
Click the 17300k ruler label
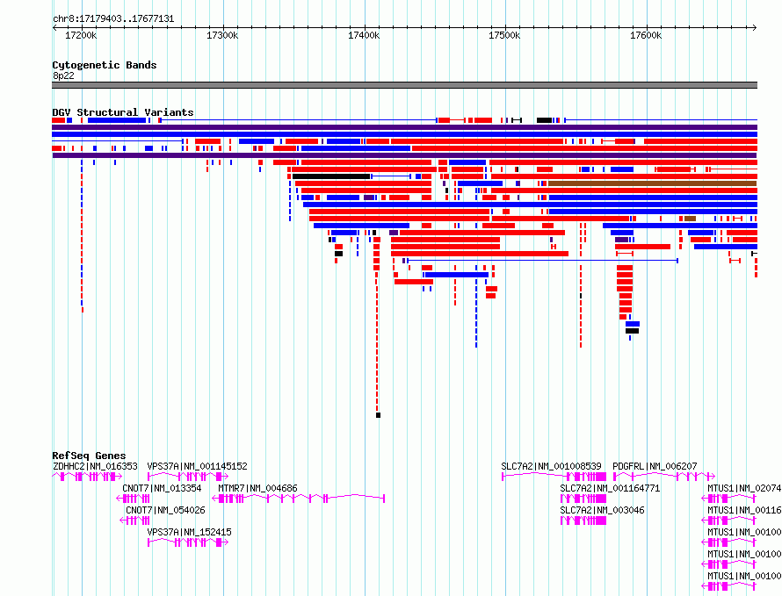pyautogui.click(x=222, y=35)
